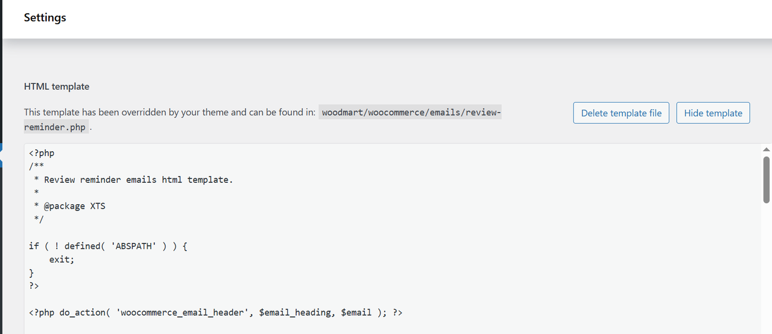The image size is (772, 334).
Task: Click the scrollbar up arrow
Action: point(767,149)
